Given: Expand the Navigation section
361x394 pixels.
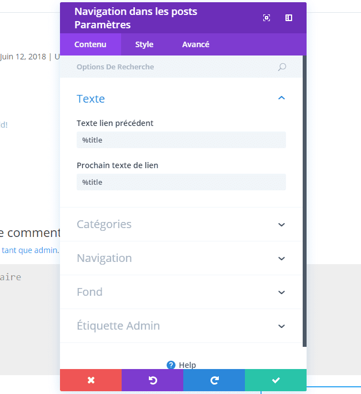Looking at the screenshot, I should point(281,259).
